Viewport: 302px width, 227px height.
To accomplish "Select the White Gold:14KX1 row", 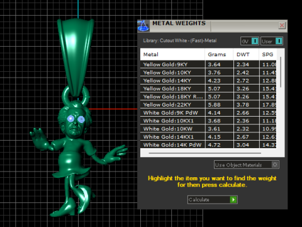I will (x=208, y=137).
